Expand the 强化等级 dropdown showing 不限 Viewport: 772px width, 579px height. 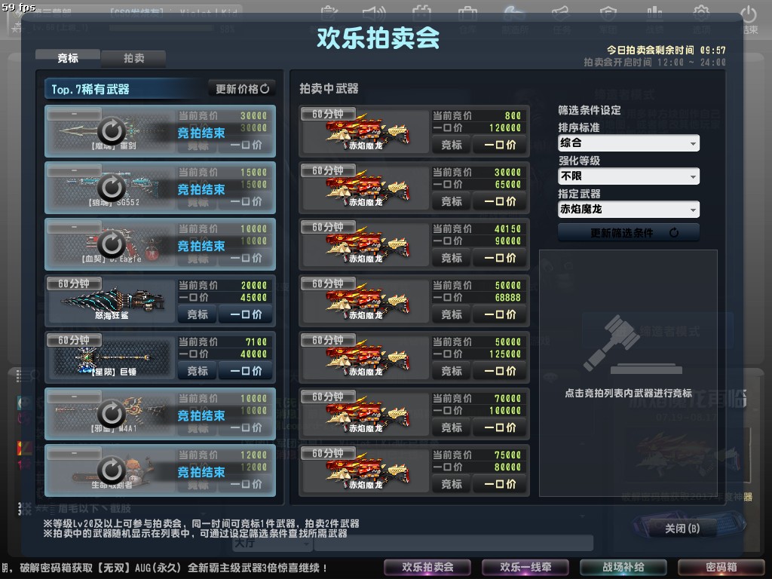[x=629, y=176]
